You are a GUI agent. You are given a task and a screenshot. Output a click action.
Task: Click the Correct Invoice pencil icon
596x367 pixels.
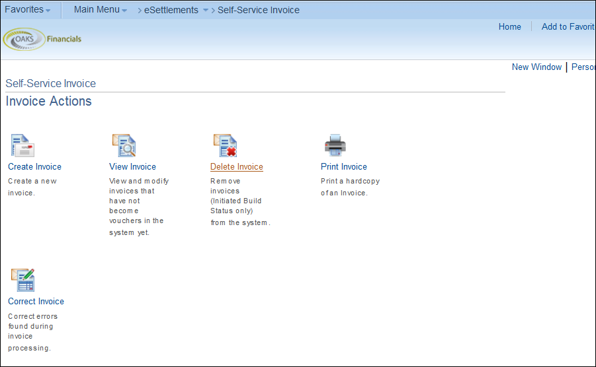tap(22, 281)
